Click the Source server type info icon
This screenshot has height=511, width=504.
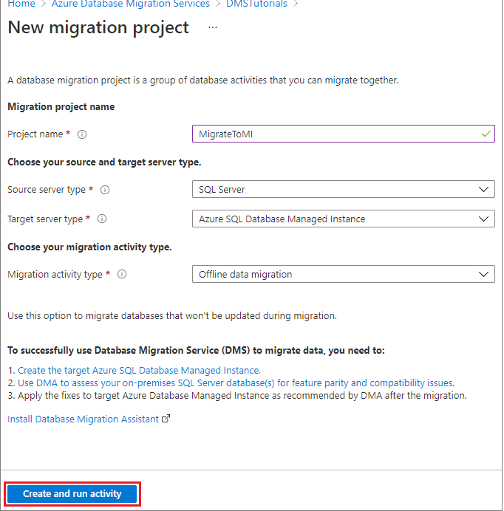click(x=105, y=190)
